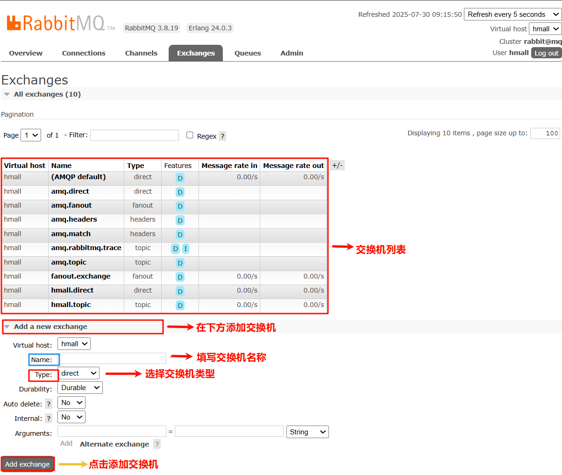The image size is (562, 475).
Task: Click the D badge in fanout.exchange row
Action: click(180, 277)
